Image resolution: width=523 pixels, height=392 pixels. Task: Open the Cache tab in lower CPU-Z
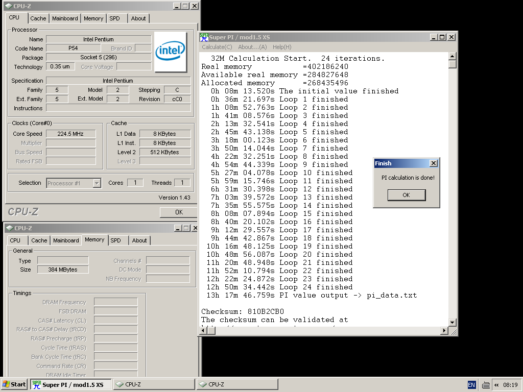(39, 240)
